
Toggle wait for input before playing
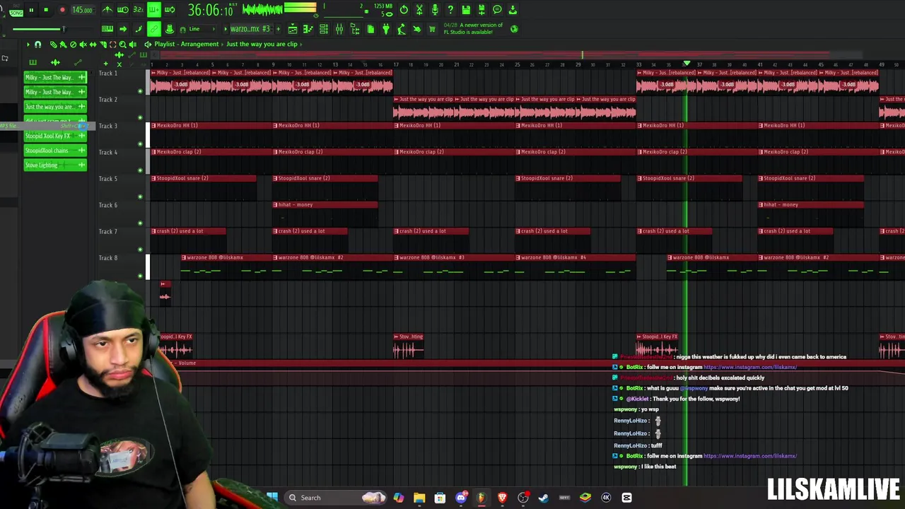click(122, 10)
